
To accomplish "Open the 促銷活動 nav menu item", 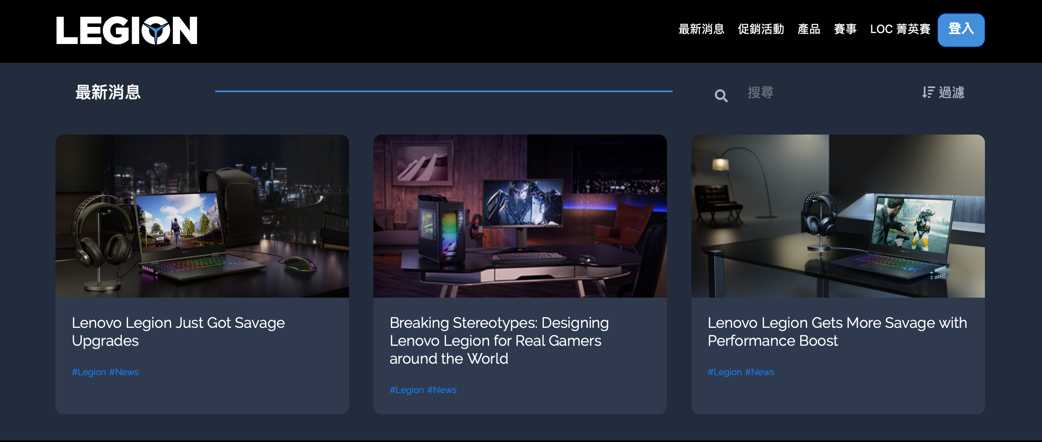I will point(761,29).
